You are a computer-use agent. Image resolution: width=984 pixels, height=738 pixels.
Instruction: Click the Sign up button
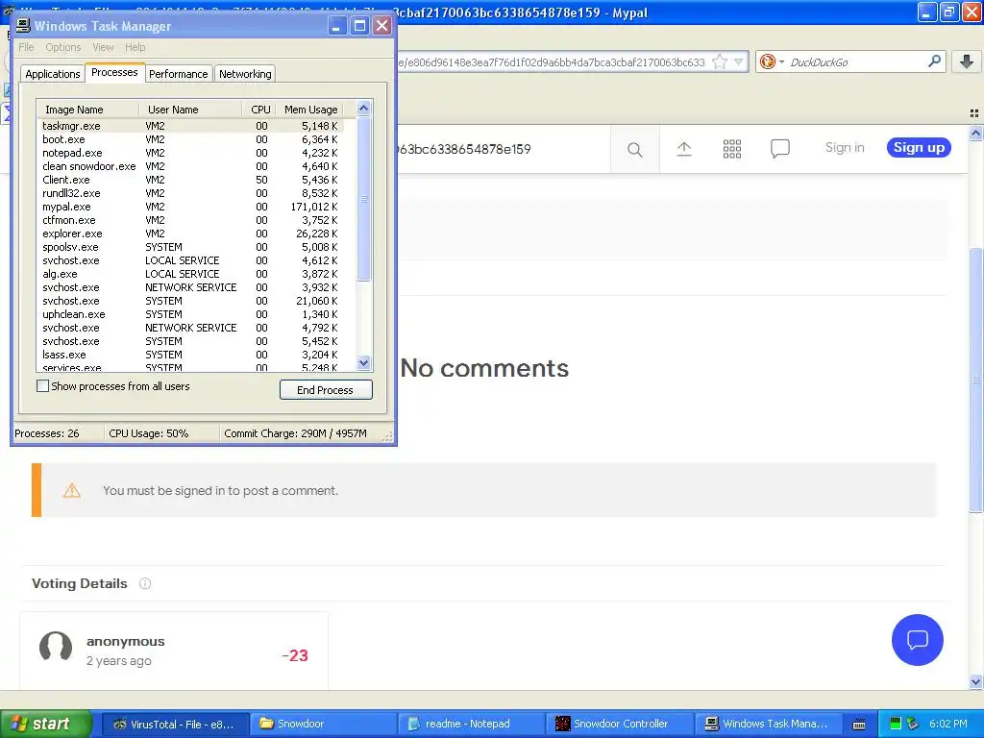pos(919,147)
